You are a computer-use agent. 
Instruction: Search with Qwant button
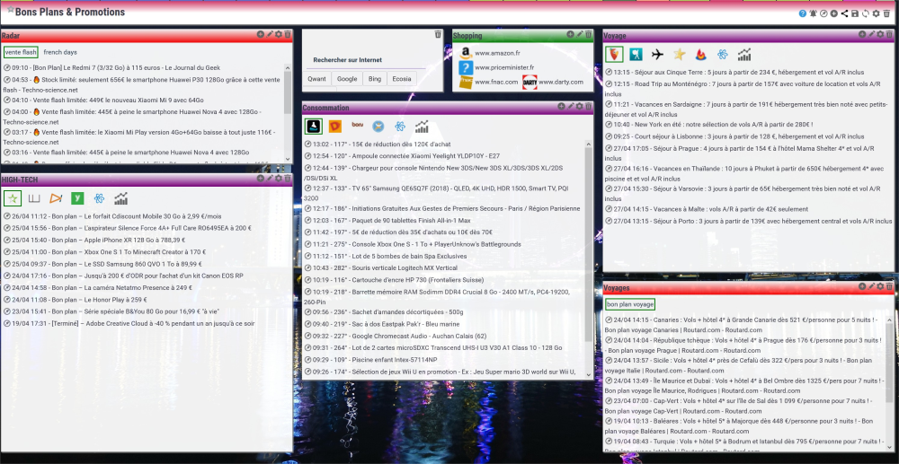click(317, 79)
